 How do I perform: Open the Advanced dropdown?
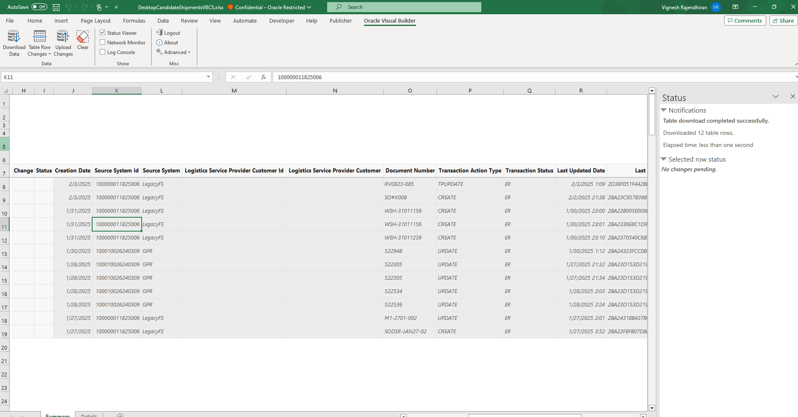point(173,52)
